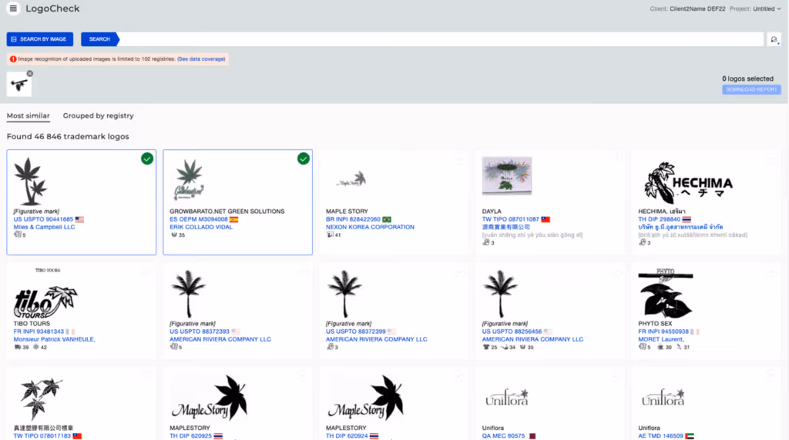
Task: Open the US USPTO 90441685 link
Action: [43, 219]
